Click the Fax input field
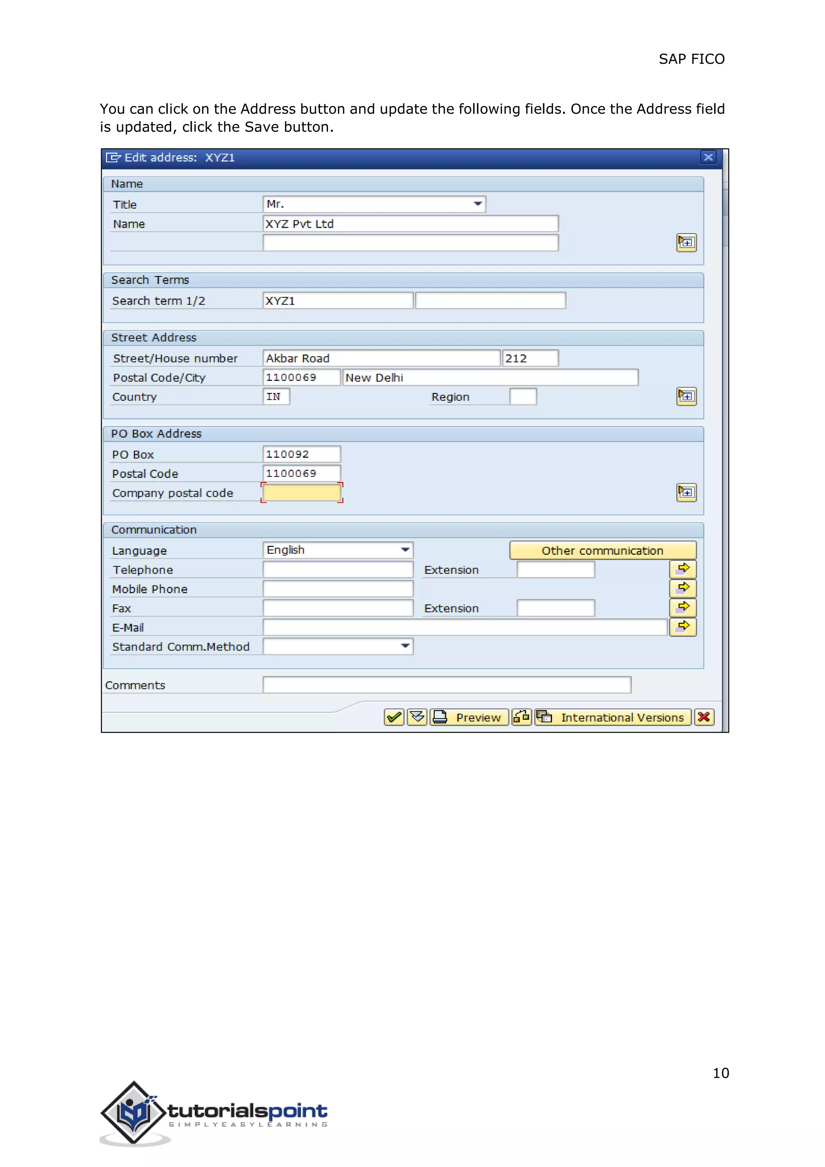This screenshot has height=1167, width=825. tap(338, 608)
